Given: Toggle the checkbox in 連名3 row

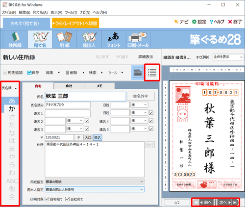Looking at the screenshot, I should point(87,129).
